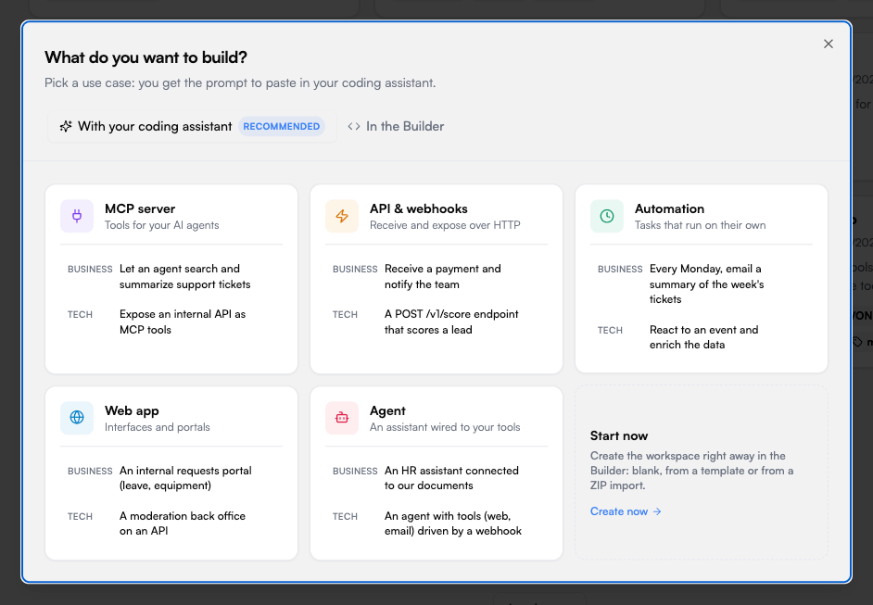873x605 pixels.
Task: Click the Agent robot icon
Action: pyautogui.click(x=342, y=418)
